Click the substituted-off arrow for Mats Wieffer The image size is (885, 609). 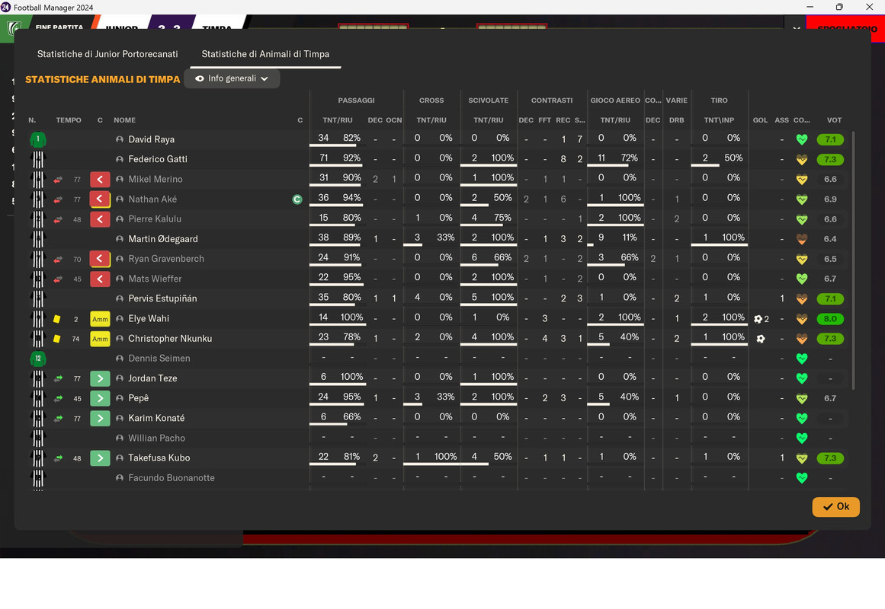click(x=100, y=279)
